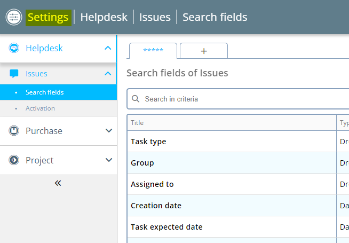Go to Helpdesk in the breadcrumb
Viewport: 349px width, 243px height.
(104, 17)
